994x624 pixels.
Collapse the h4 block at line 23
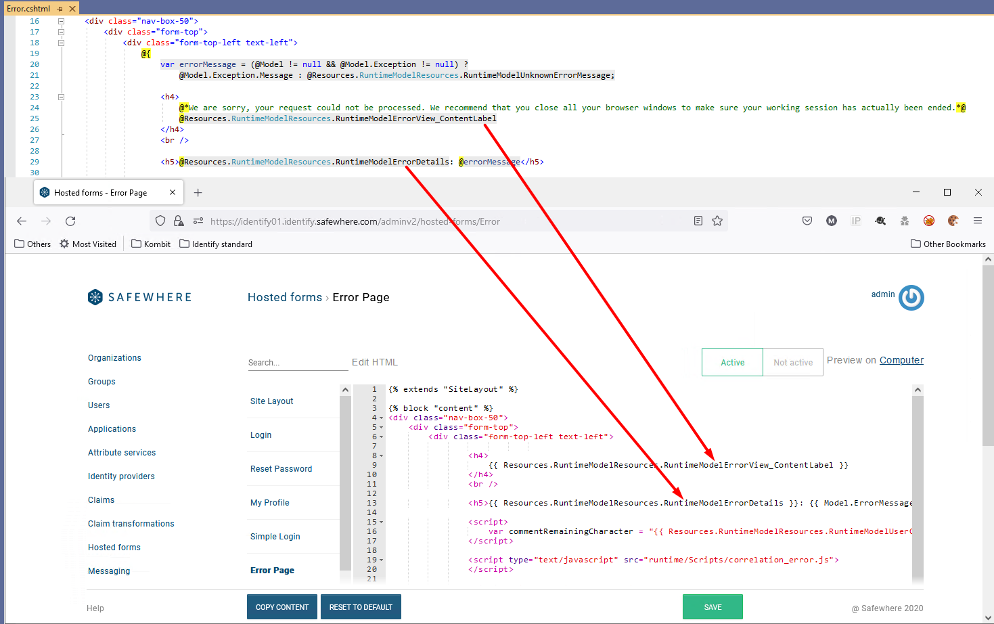tap(61, 97)
